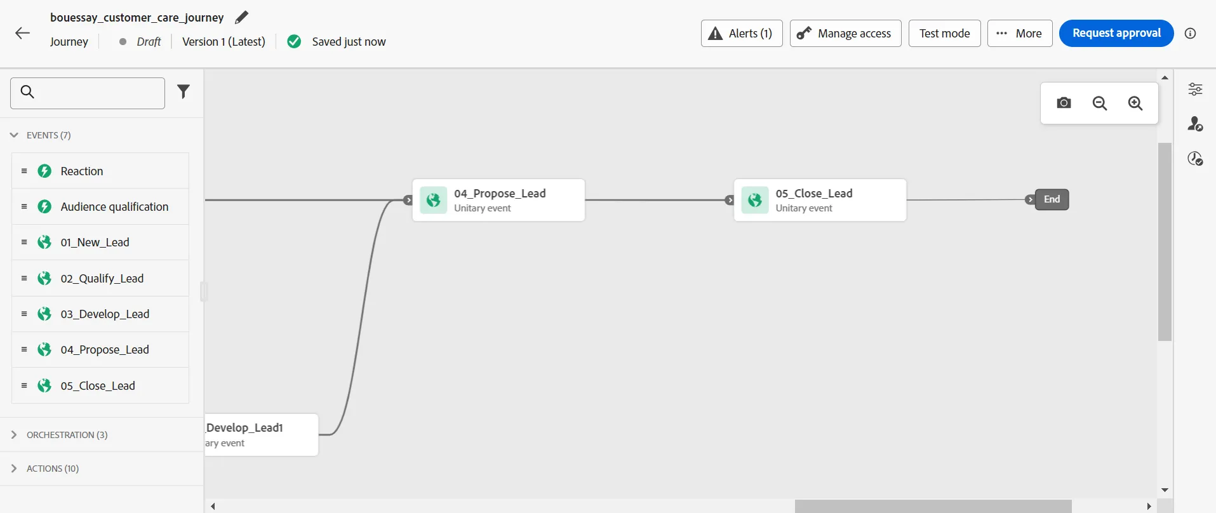Focus the palette search field
This screenshot has width=1216, height=513.
(88, 93)
